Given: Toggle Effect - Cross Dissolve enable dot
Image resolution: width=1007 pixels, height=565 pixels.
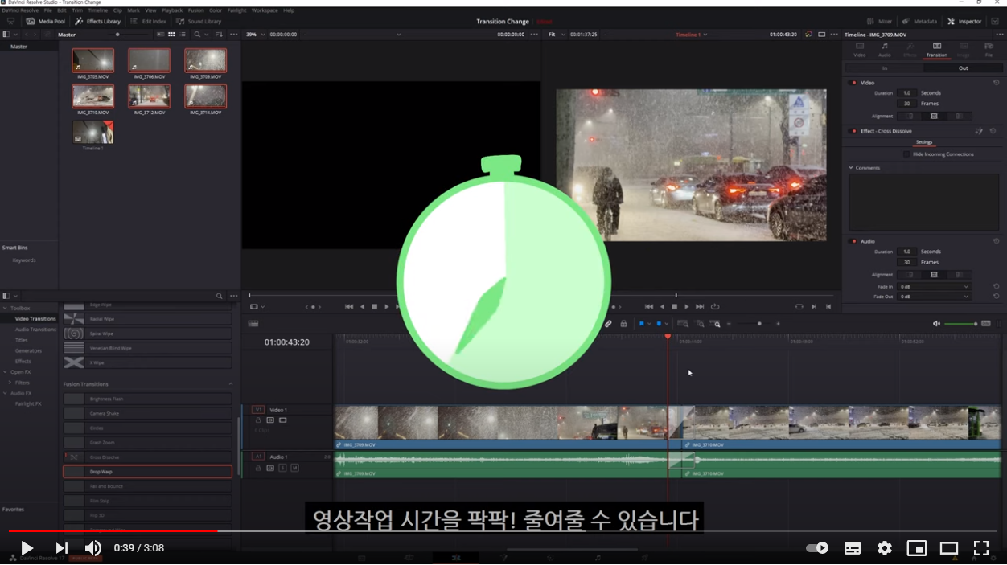Looking at the screenshot, I should point(853,131).
